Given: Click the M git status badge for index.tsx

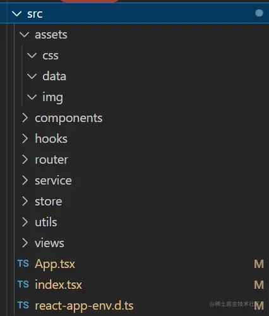Looking at the screenshot, I should (x=259, y=285).
